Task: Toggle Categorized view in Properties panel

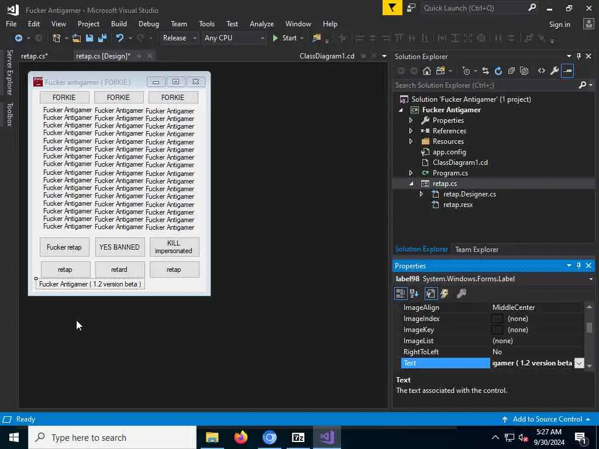Action: click(400, 293)
